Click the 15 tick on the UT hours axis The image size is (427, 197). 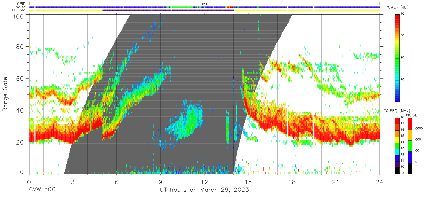[x=248, y=182]
